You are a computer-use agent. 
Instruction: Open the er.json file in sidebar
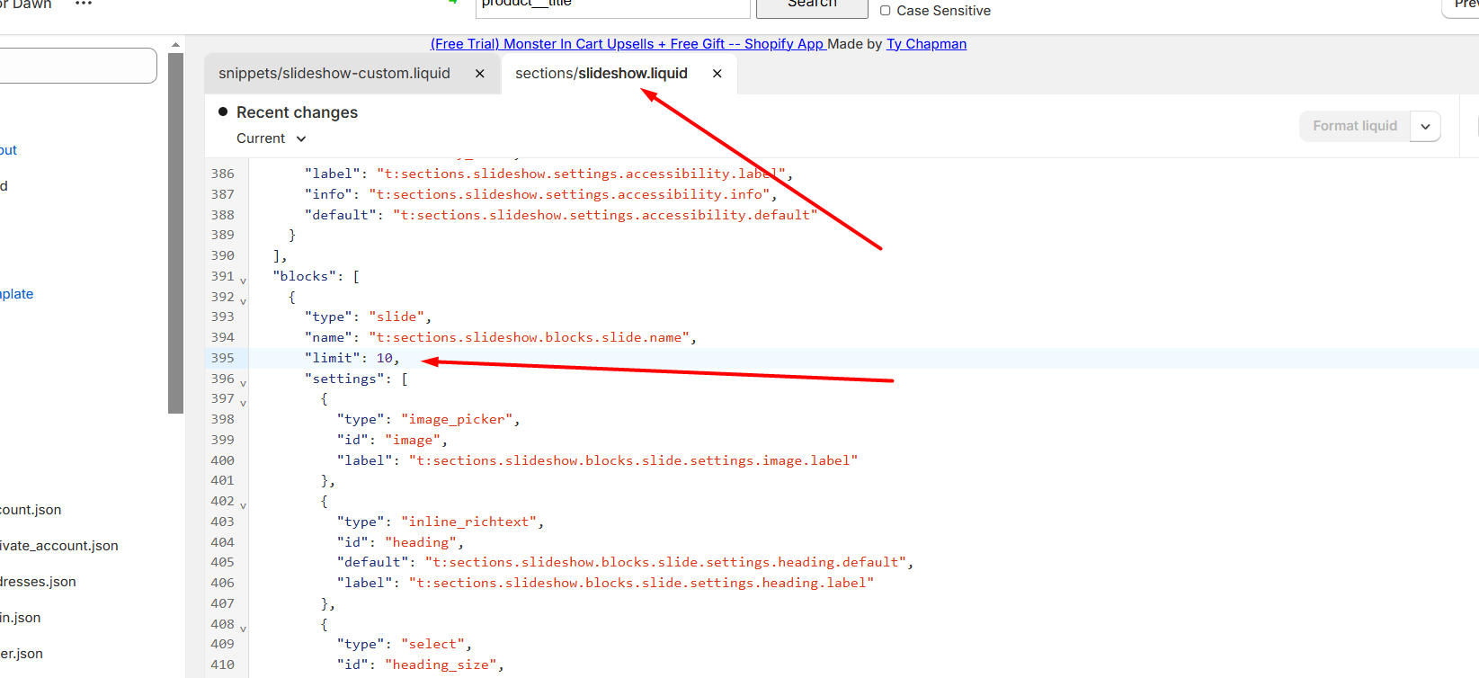click(x=22, y=654)
